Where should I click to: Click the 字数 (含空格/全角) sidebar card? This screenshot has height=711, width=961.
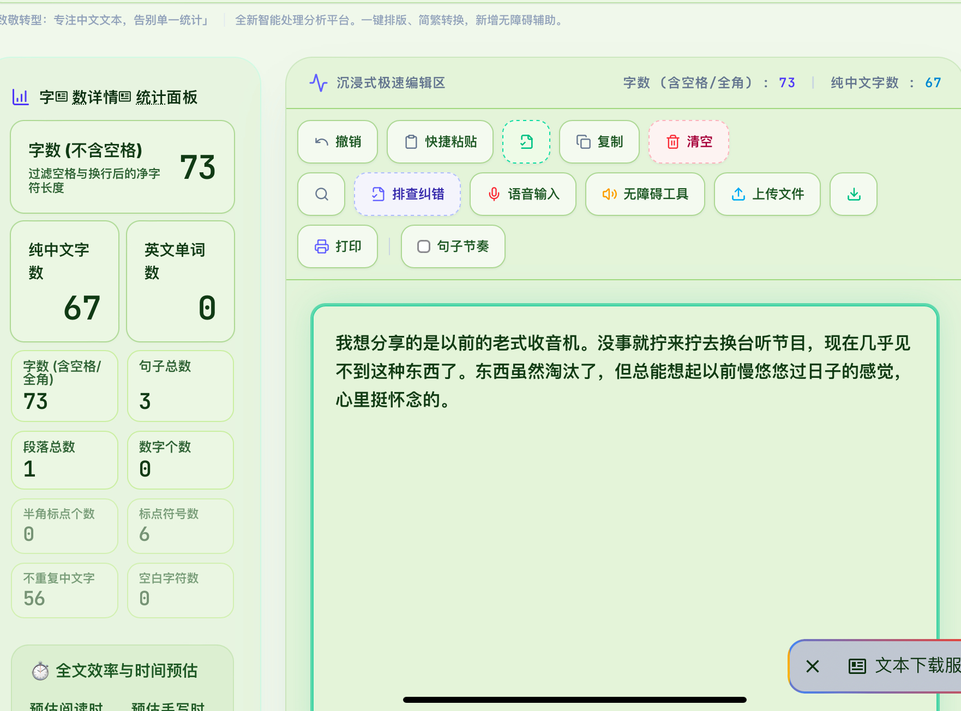[64, 386]
